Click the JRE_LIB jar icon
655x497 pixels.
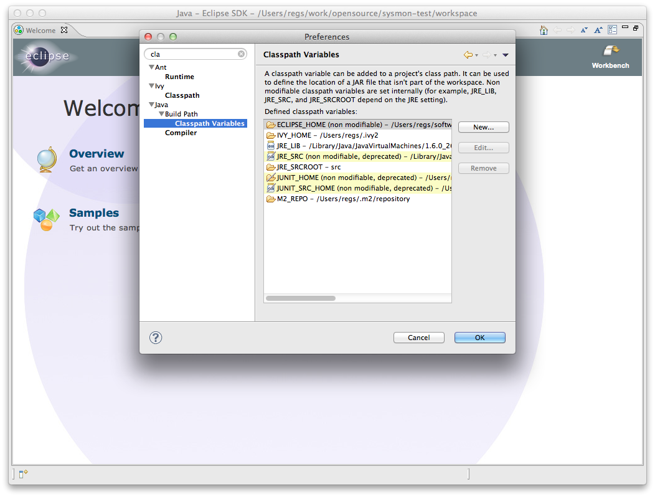point(271,146)
